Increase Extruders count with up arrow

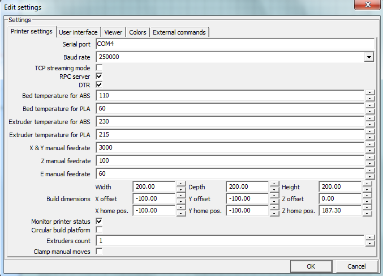[x=369, y=237]
